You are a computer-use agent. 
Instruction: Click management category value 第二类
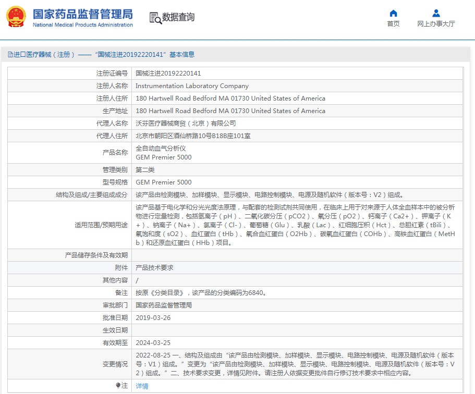click(x=145, y=169)
